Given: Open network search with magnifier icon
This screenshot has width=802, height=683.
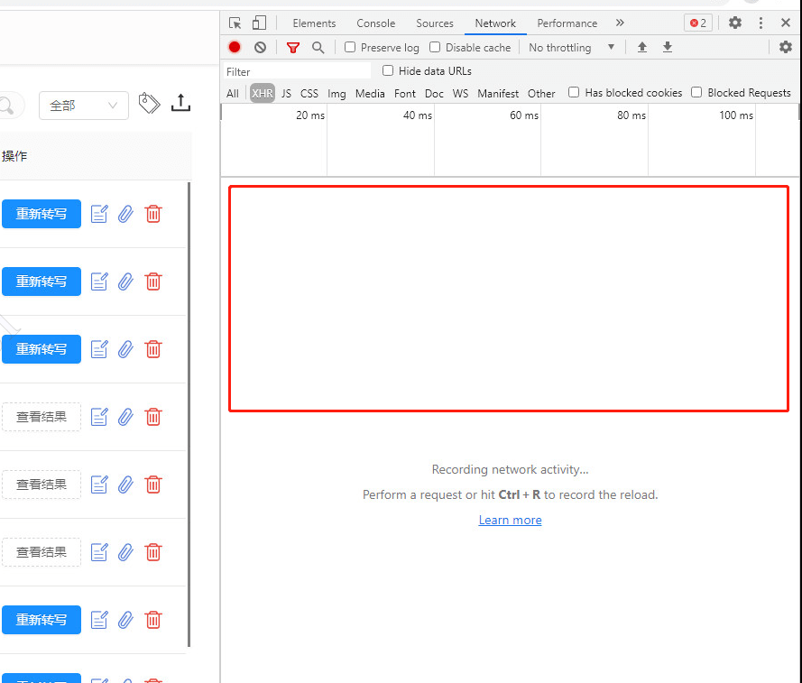Looking at the screenshot, I should pos(318,48).
